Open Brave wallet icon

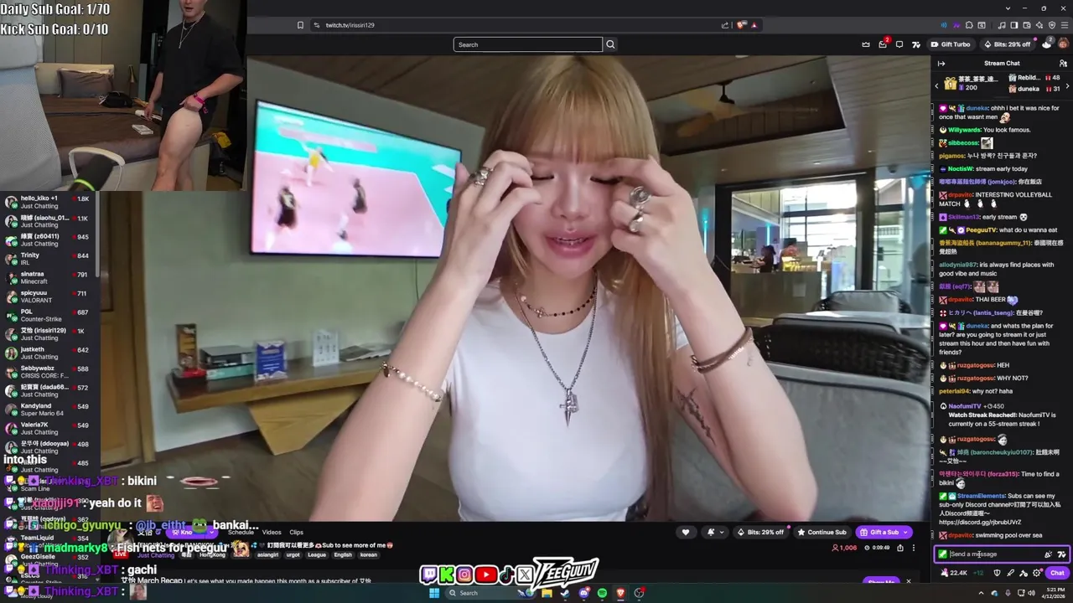point(1027,25)
